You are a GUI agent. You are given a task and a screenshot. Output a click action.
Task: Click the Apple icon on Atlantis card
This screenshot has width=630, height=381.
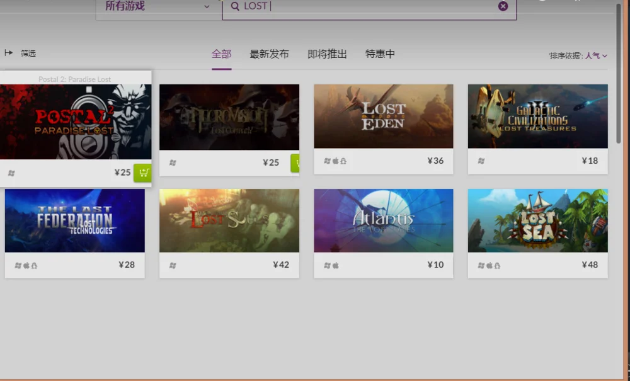336,265
